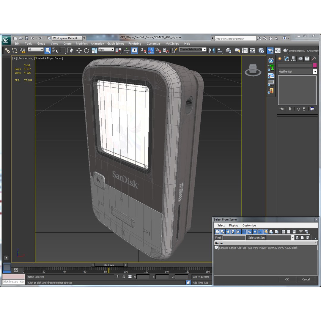Save the scene with the floppy disk icon
The width and height of the screenshot is (321, 321).
[x=26, y=38]
